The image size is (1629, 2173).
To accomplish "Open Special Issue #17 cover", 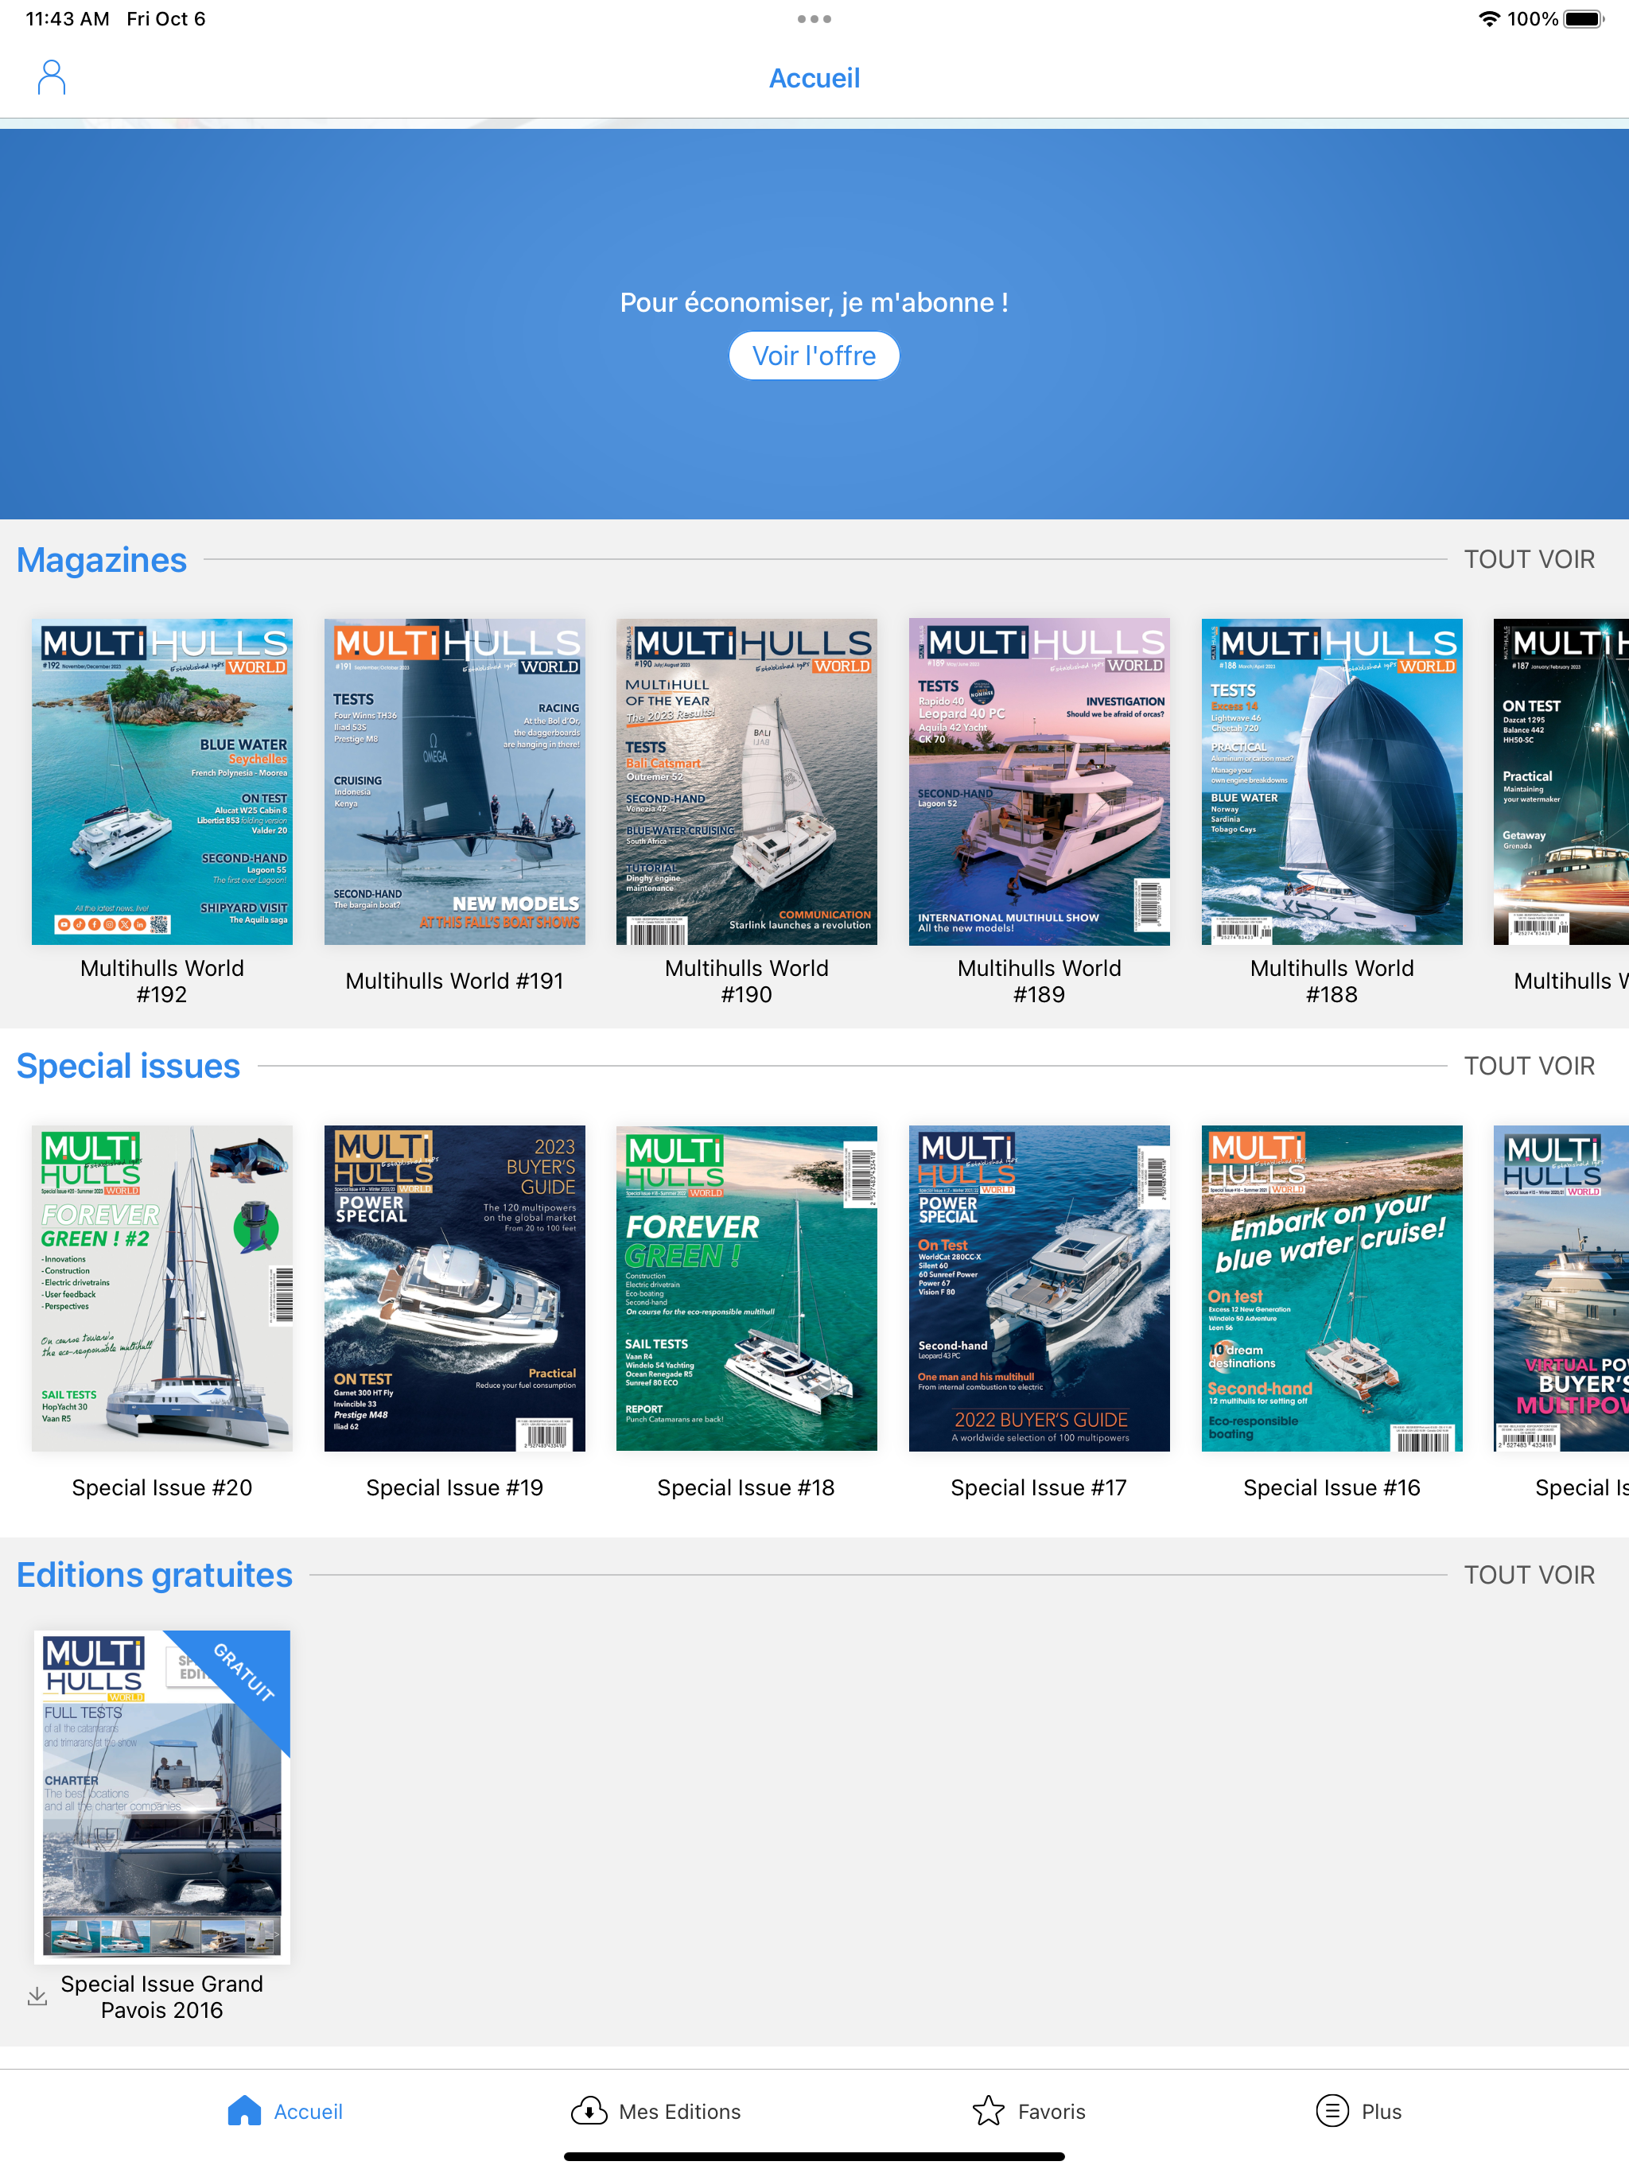I will (x=1040, y=1288).
